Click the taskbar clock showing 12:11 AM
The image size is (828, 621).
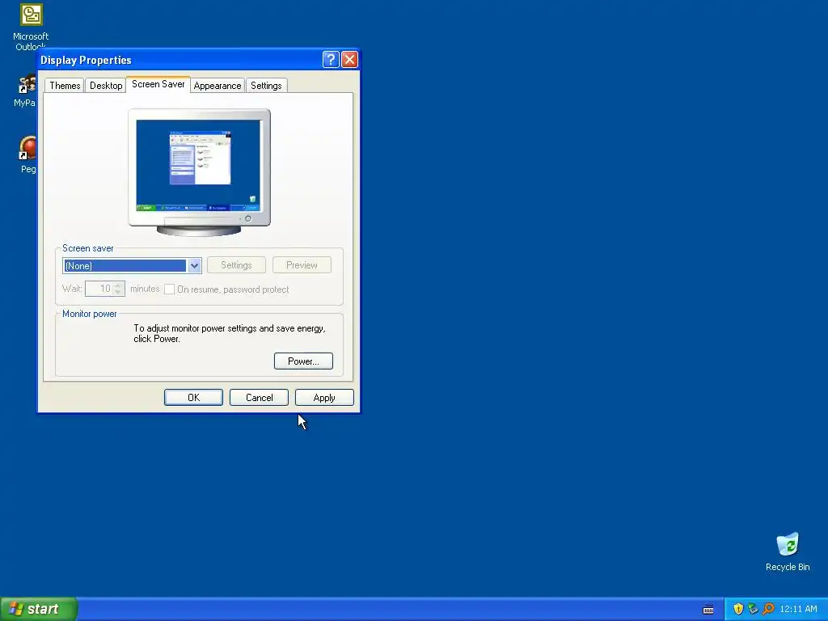798,609
